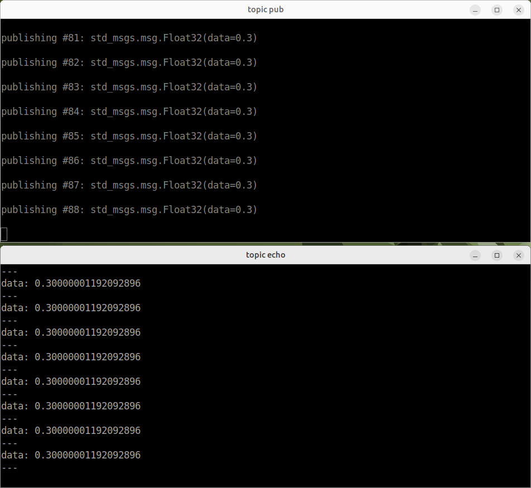Click the "publishing #88" output line
Image resolution: width=531 pixels, height=488 pixels.
[x=129, y=210]
